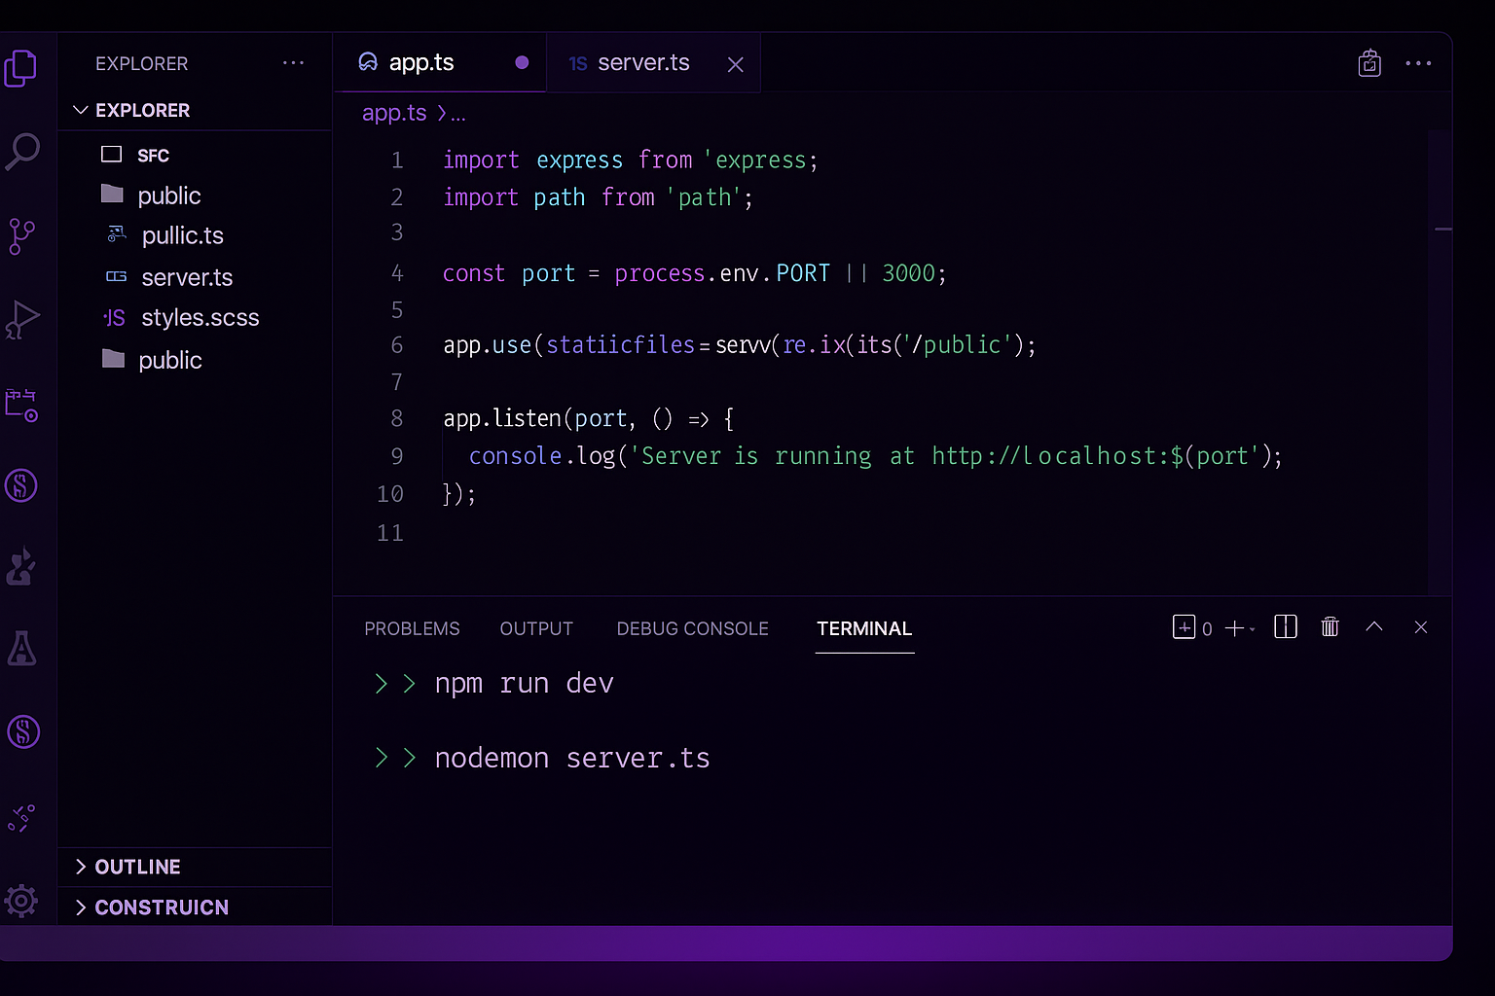
Task: Open the Explorer files icon in activity bar
Action: [20, 69]
